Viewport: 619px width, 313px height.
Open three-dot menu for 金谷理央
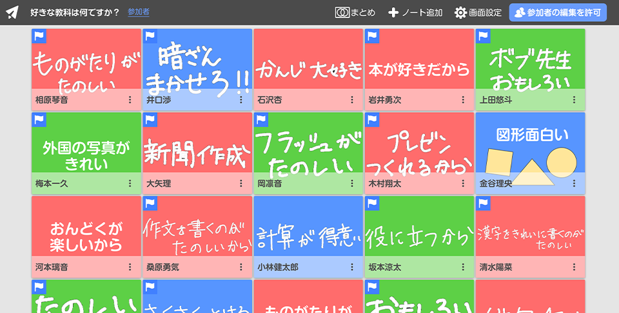[574, 184]
